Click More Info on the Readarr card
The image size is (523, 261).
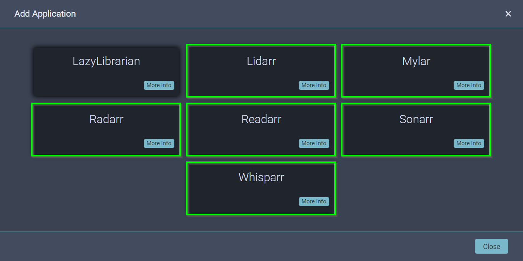314,143
